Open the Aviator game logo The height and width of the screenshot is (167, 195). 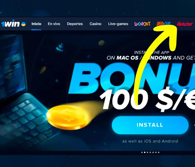pyautogui.click(x=184, y=24)
